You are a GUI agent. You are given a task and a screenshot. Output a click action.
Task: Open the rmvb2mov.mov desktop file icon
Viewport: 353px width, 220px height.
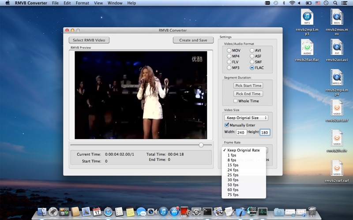(337, 17)
